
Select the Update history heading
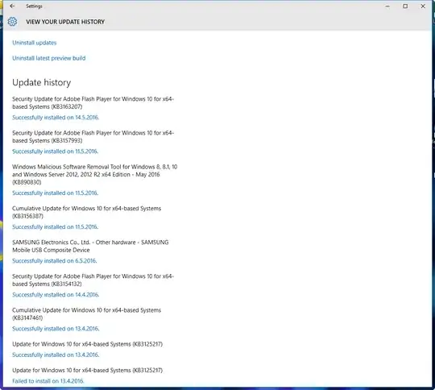click(x=42, y=82)
